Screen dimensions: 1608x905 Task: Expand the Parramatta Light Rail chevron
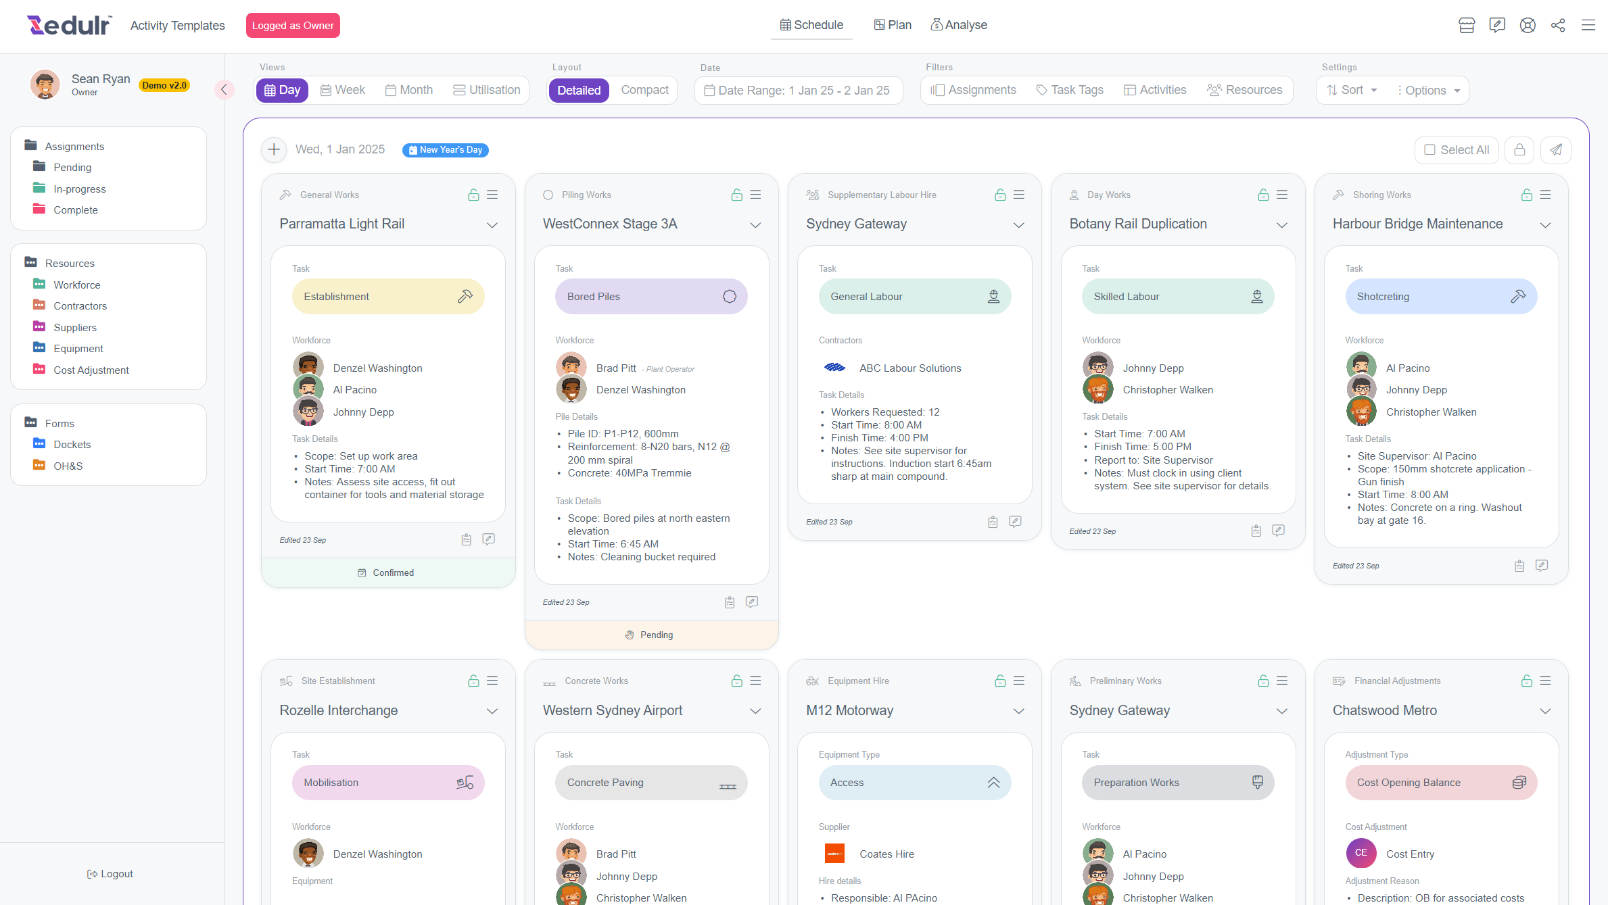pyautogui.click(x=492, y=224)
